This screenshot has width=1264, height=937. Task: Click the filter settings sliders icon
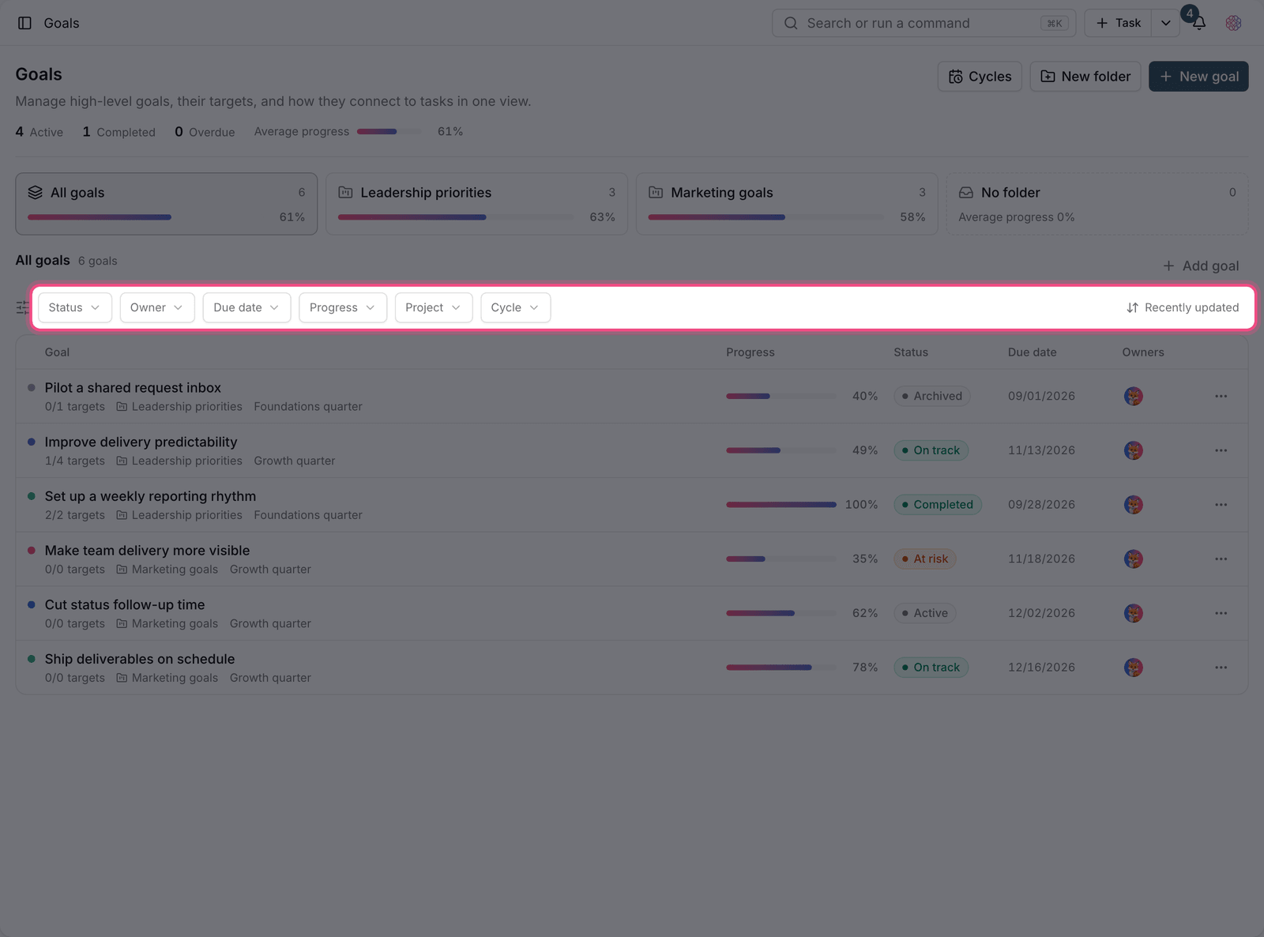point(23,307)
